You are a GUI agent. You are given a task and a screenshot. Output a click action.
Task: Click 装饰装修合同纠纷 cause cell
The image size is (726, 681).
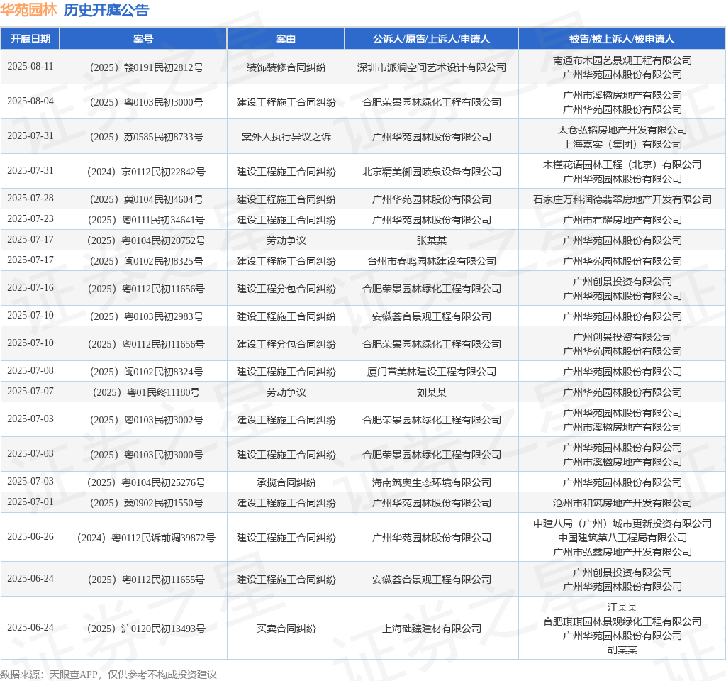tap(286, 67)
